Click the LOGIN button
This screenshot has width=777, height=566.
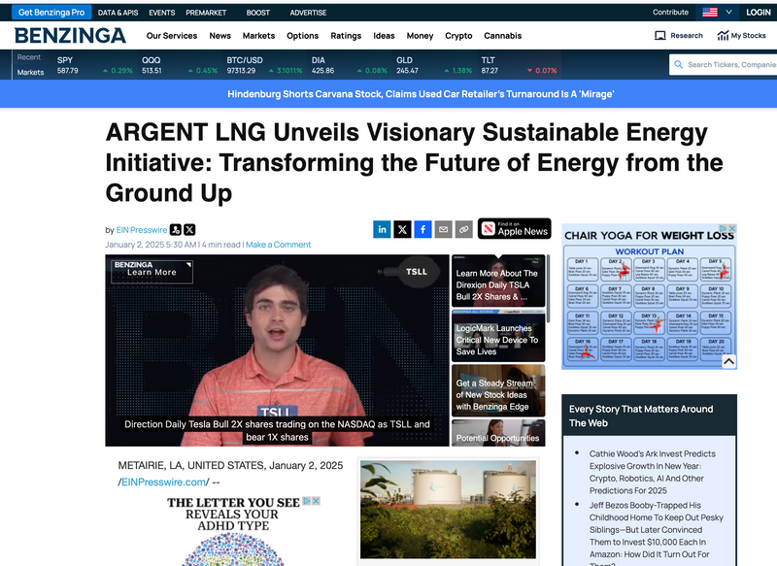pyautogui.click(x=758, y=12)
